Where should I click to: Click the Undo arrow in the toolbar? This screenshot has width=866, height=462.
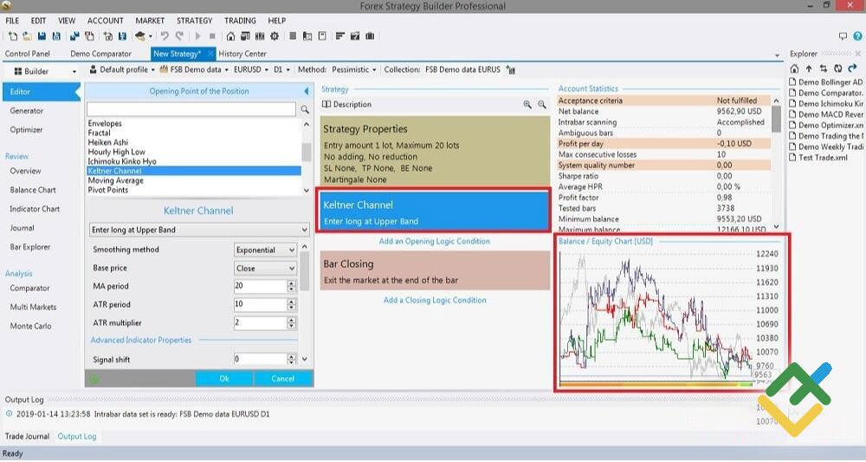click(165, 36)
